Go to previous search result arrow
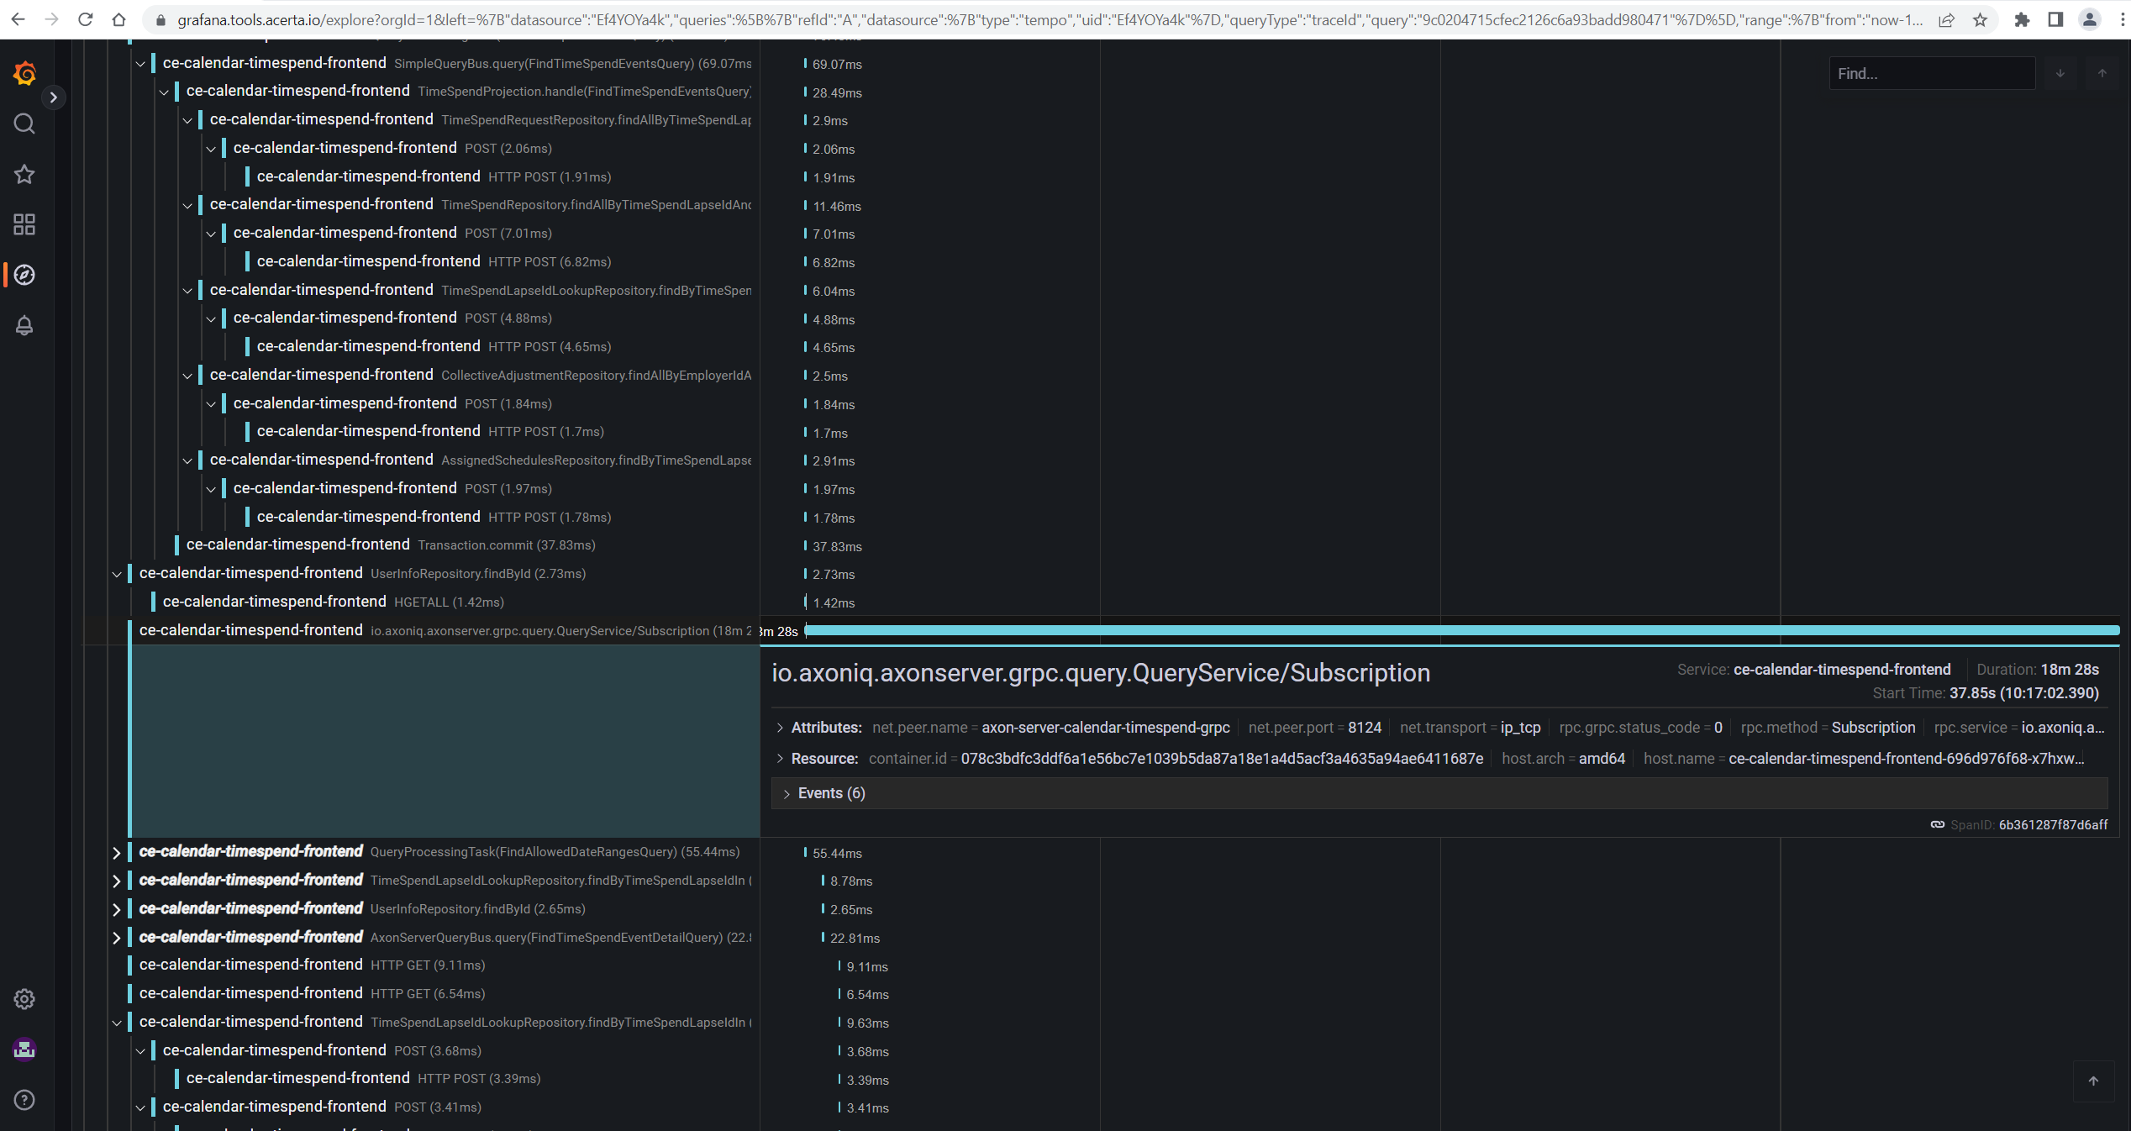 point(2102,74)
